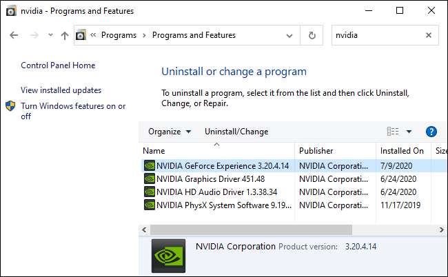Click the horizontal scrollbar thumb

point(251,229)
